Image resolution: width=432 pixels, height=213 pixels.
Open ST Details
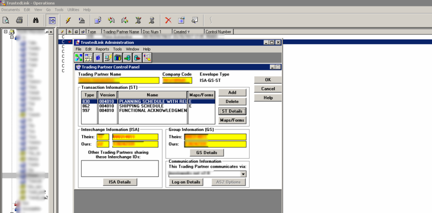tap(232, 111)
